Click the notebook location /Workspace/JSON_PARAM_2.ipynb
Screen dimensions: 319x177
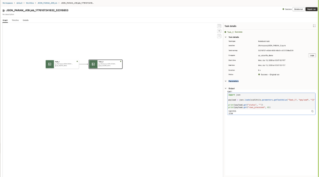click(x=272, y=46)
